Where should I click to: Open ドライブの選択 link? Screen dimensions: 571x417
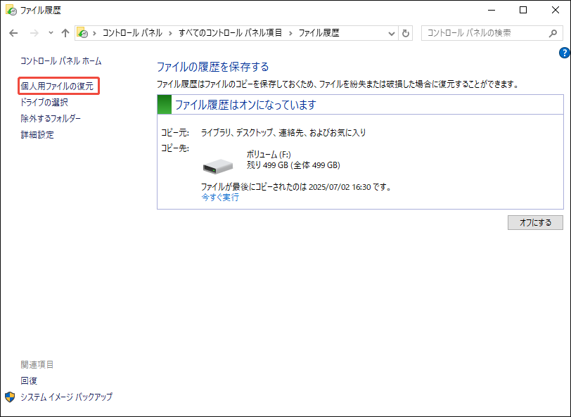pos(44,103)
